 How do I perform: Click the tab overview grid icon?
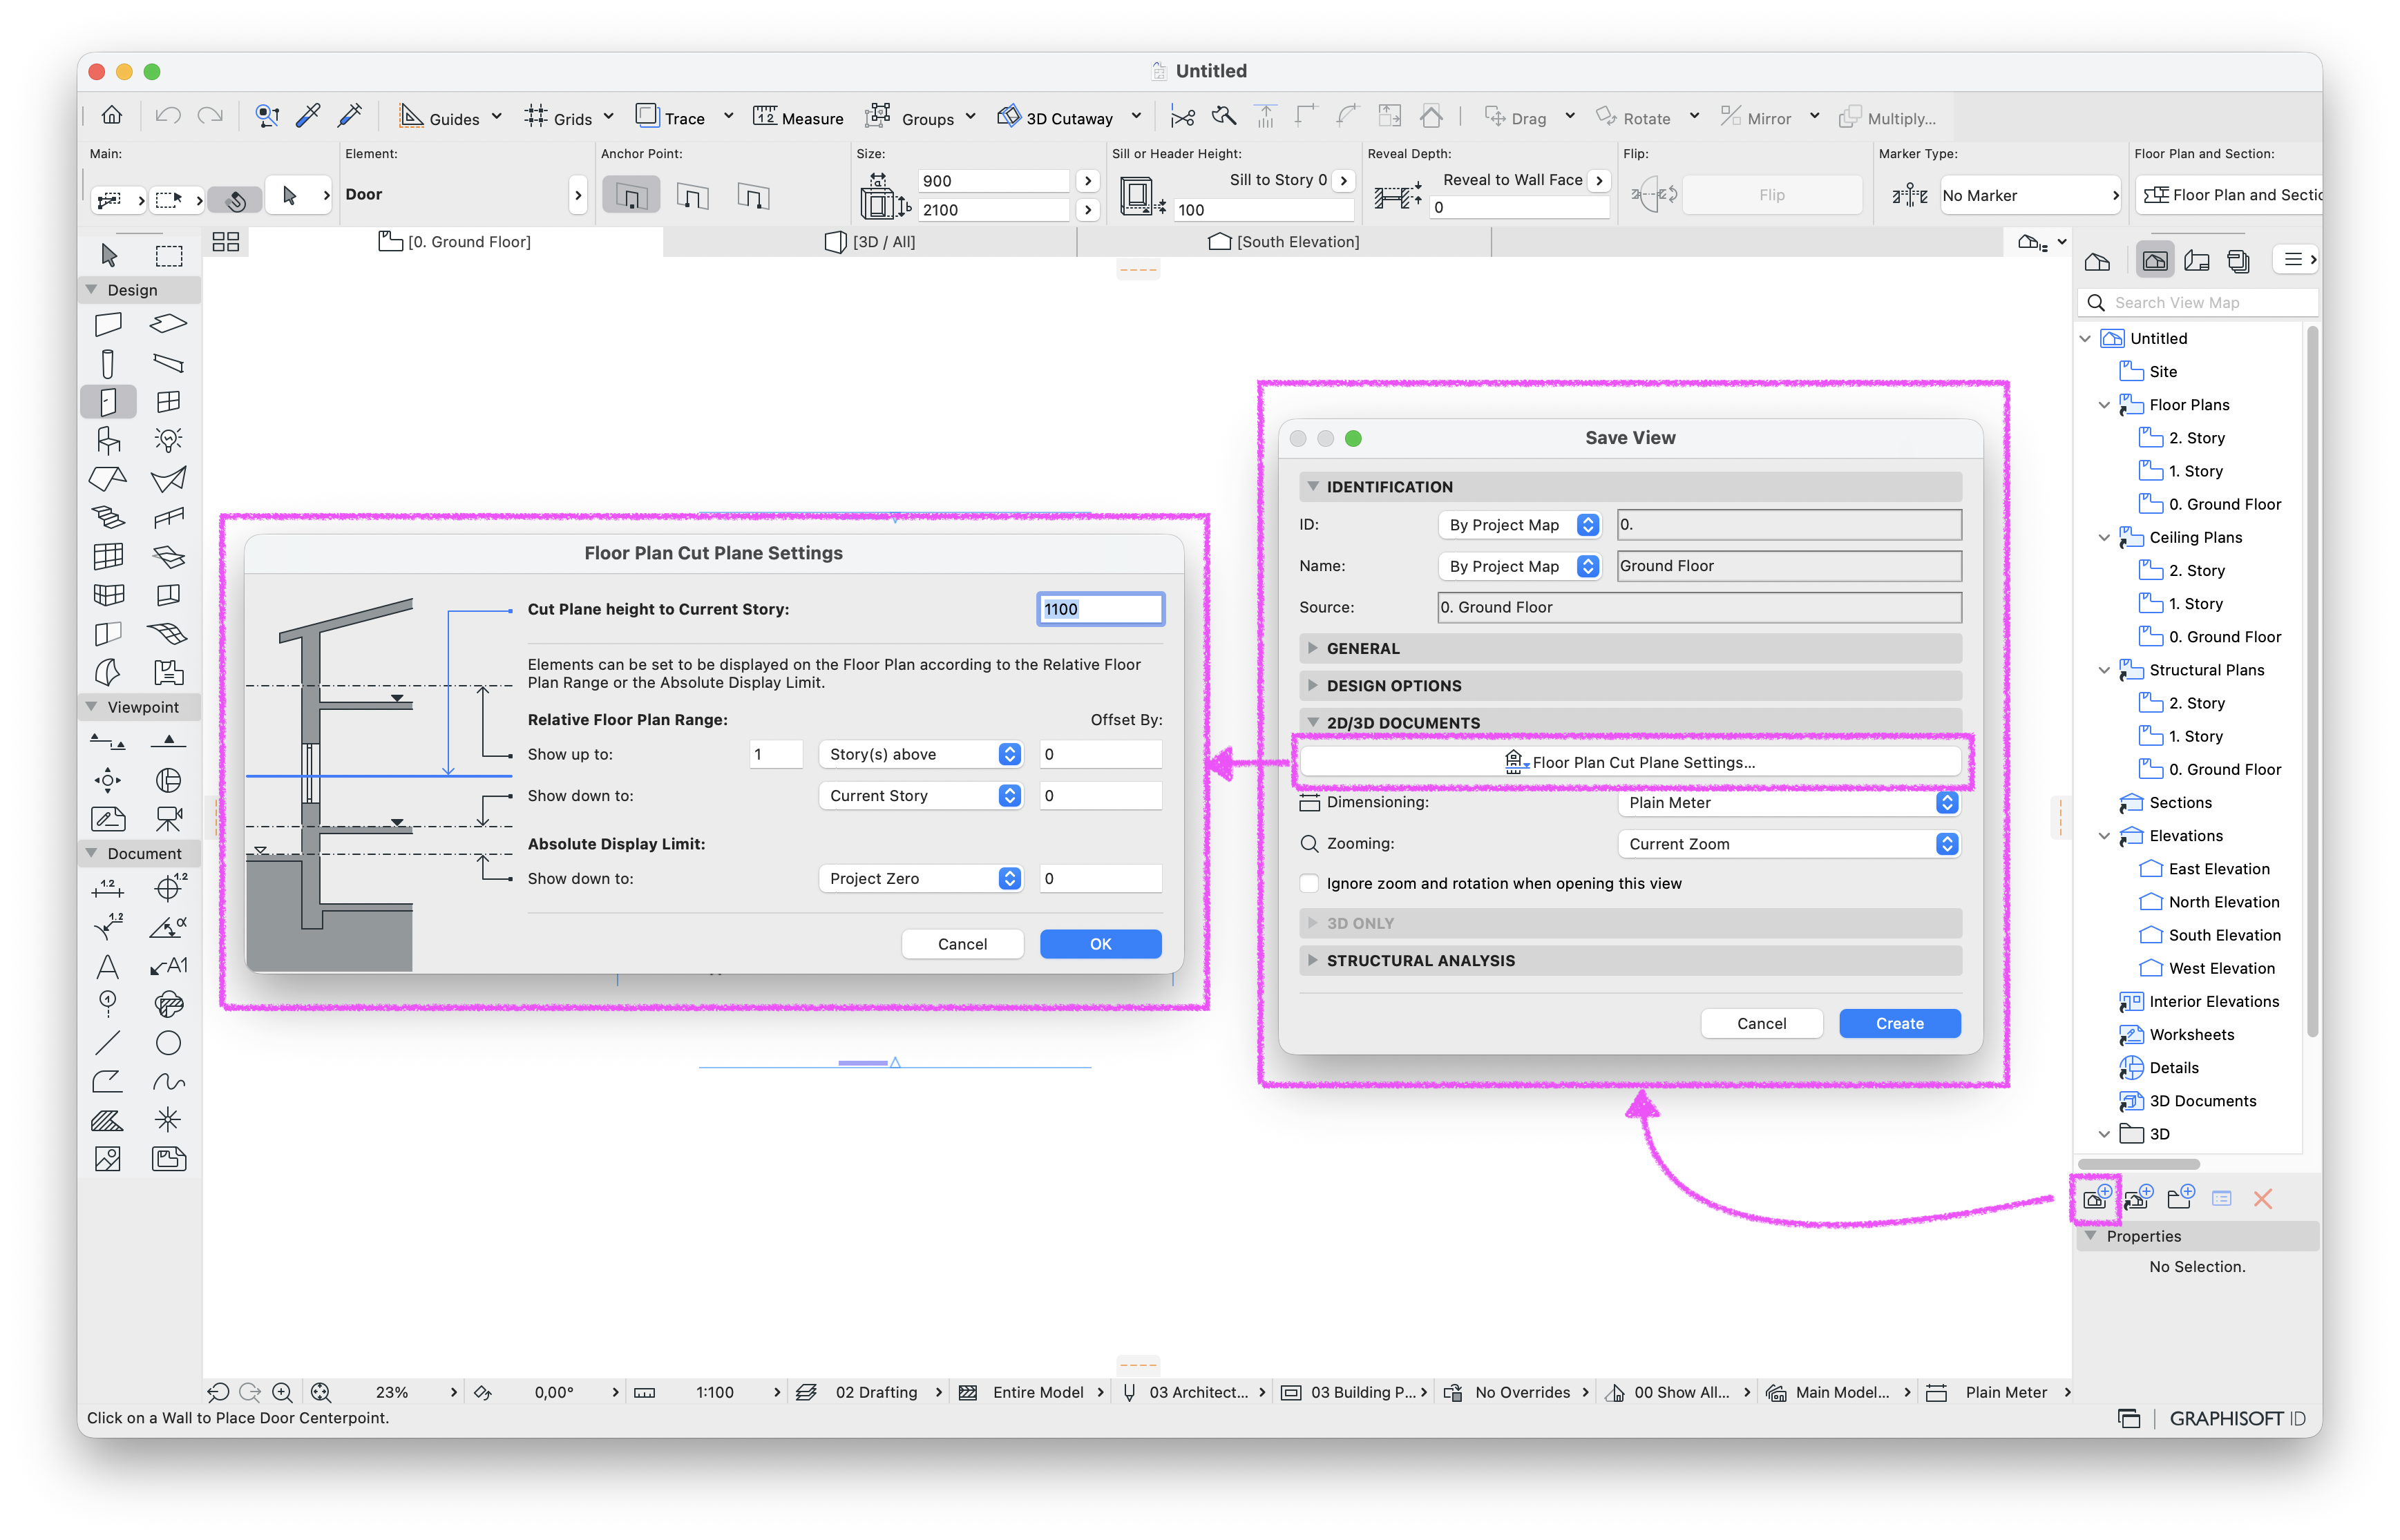point(226,242)
